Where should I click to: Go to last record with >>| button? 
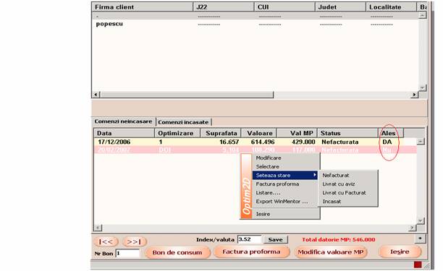tap(134, 241)
